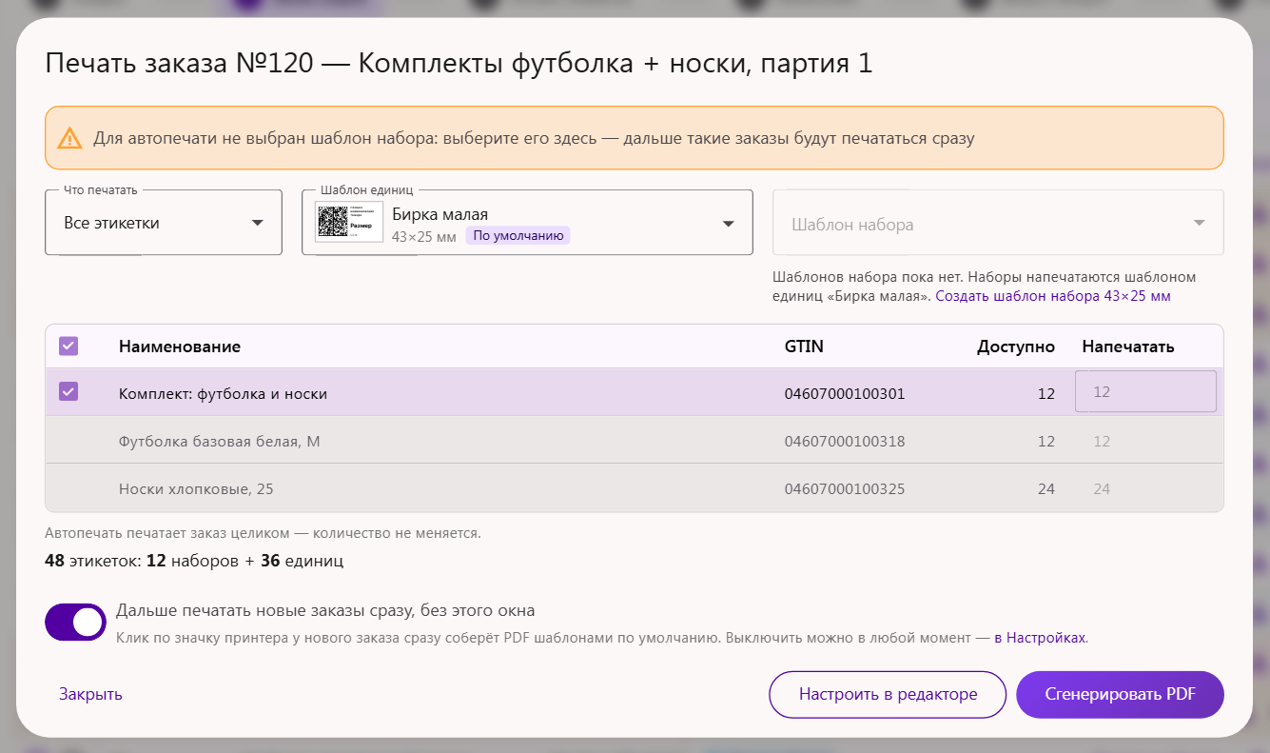Turn off the auto-print new orders switch
The width and height of the screenshot is (1270, 753).
pyautogui.click(x=75, y=622)
